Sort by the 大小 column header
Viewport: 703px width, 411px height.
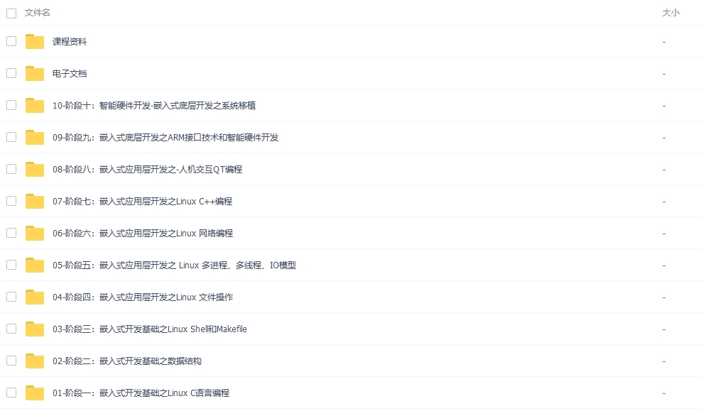(x=670, y=13)
